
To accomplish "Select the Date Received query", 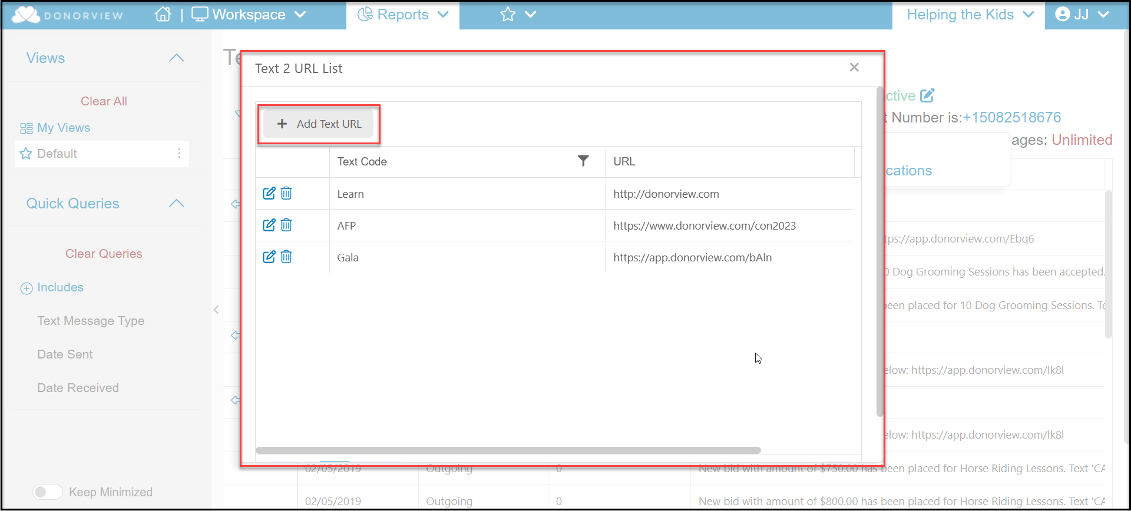I will 78,388.
